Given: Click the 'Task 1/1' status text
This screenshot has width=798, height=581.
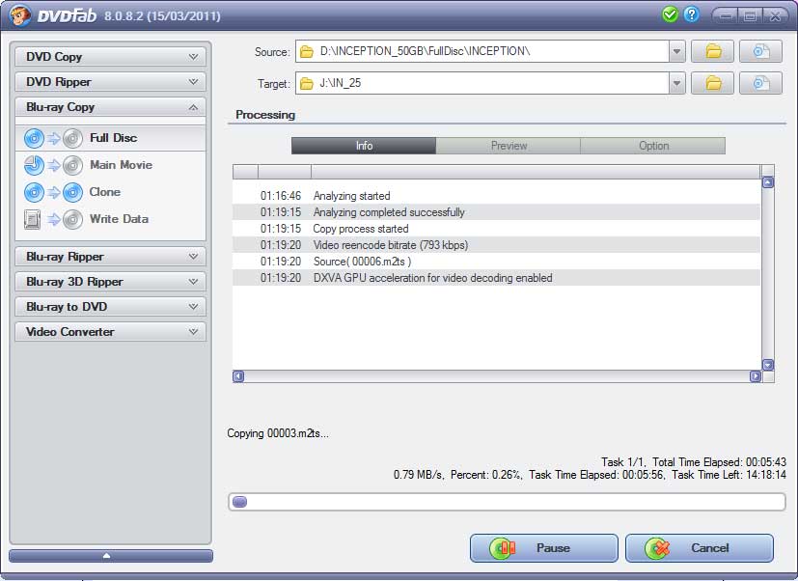Looking at the screenshot, I should [623, 462].
